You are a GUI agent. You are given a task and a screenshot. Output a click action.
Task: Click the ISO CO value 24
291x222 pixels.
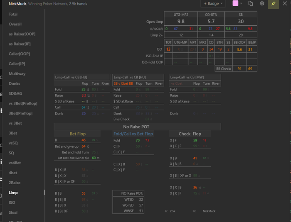point(211,49)
